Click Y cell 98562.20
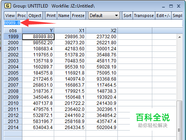The width and height of the screenshot is (186, 140). 38,43
